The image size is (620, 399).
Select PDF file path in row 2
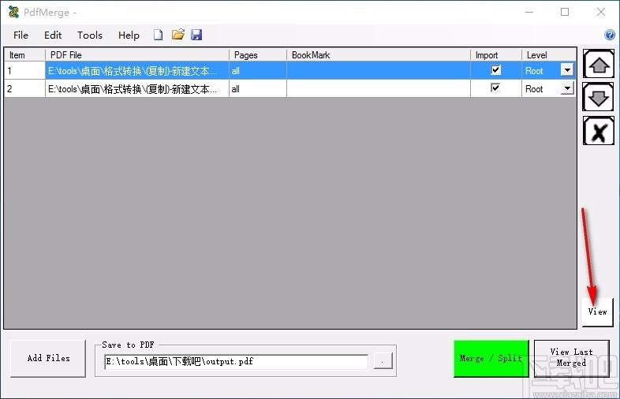(136, 88)
